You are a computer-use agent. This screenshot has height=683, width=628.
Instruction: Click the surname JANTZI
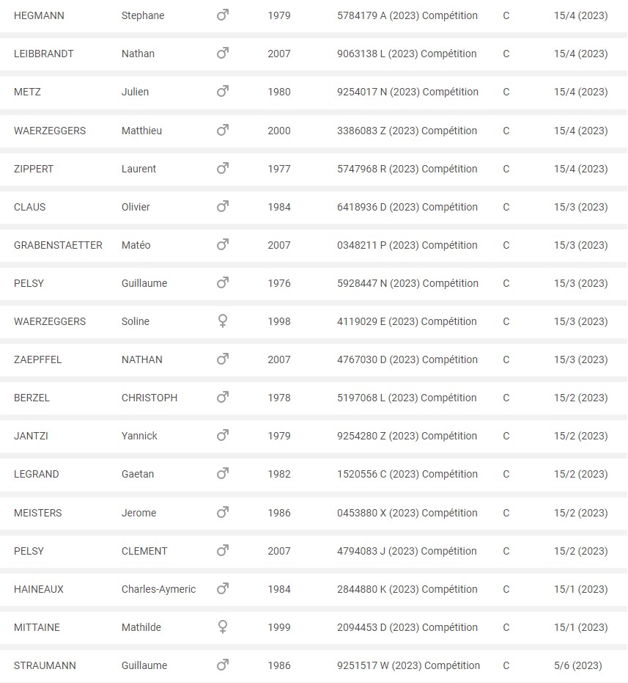click(x=31, y=436)
